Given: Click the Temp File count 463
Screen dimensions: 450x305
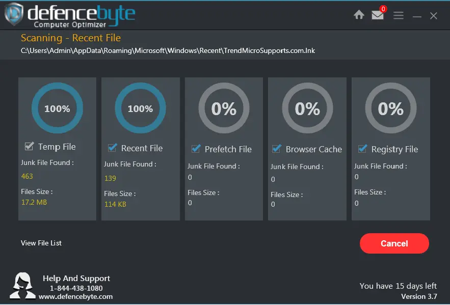Looking at the screenshot, I should click(27, 176).
